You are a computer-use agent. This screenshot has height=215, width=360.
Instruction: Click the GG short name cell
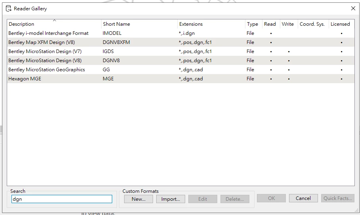(x=106, y=69)
